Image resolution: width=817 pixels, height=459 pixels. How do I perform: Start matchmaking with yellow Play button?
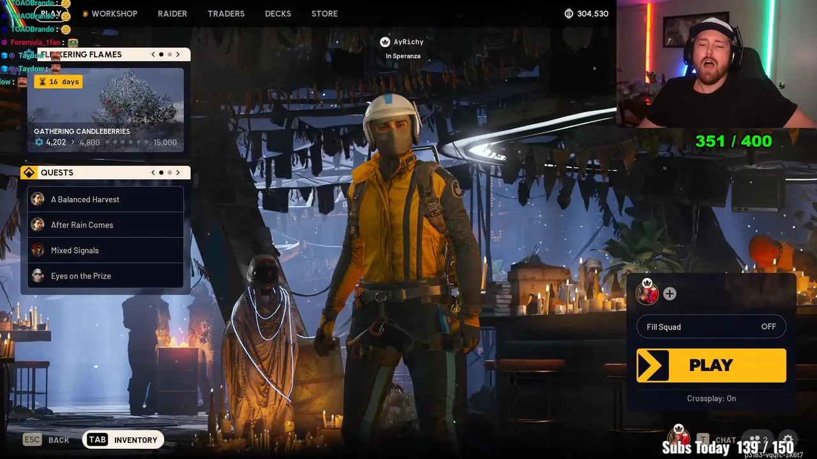tap(711, 365)
